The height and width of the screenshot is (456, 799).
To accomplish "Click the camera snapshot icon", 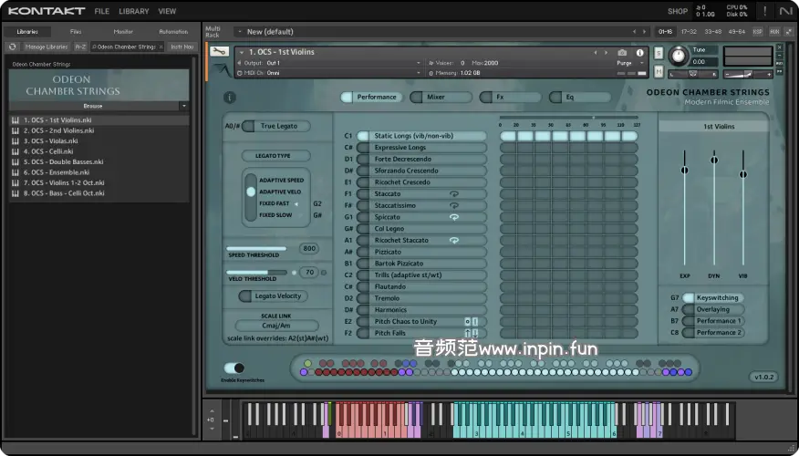I will point(622,53).
